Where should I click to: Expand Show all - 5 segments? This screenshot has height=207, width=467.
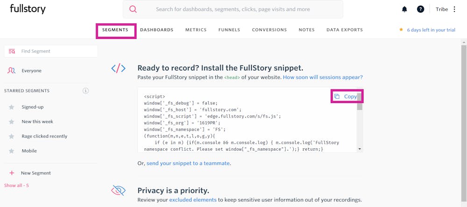(16, 186)
